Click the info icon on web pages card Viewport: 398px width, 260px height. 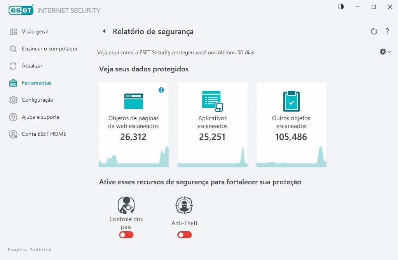click(x=161, y=90)
